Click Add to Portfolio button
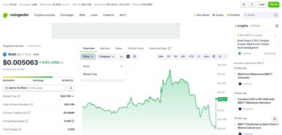 tap(35, 88)
